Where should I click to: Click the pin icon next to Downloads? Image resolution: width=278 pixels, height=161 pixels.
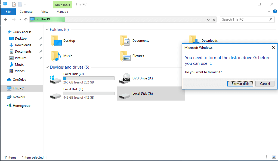click(41, 45)
